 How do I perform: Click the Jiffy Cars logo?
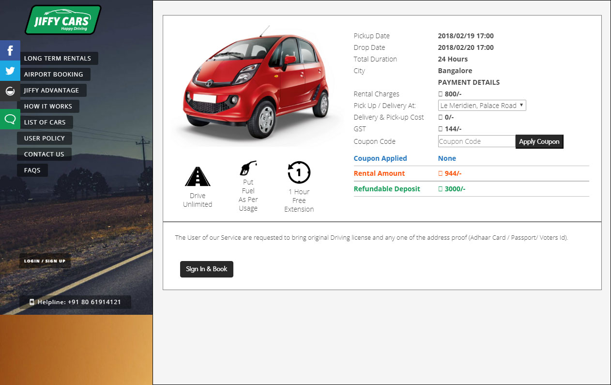[x=62, y=20]
